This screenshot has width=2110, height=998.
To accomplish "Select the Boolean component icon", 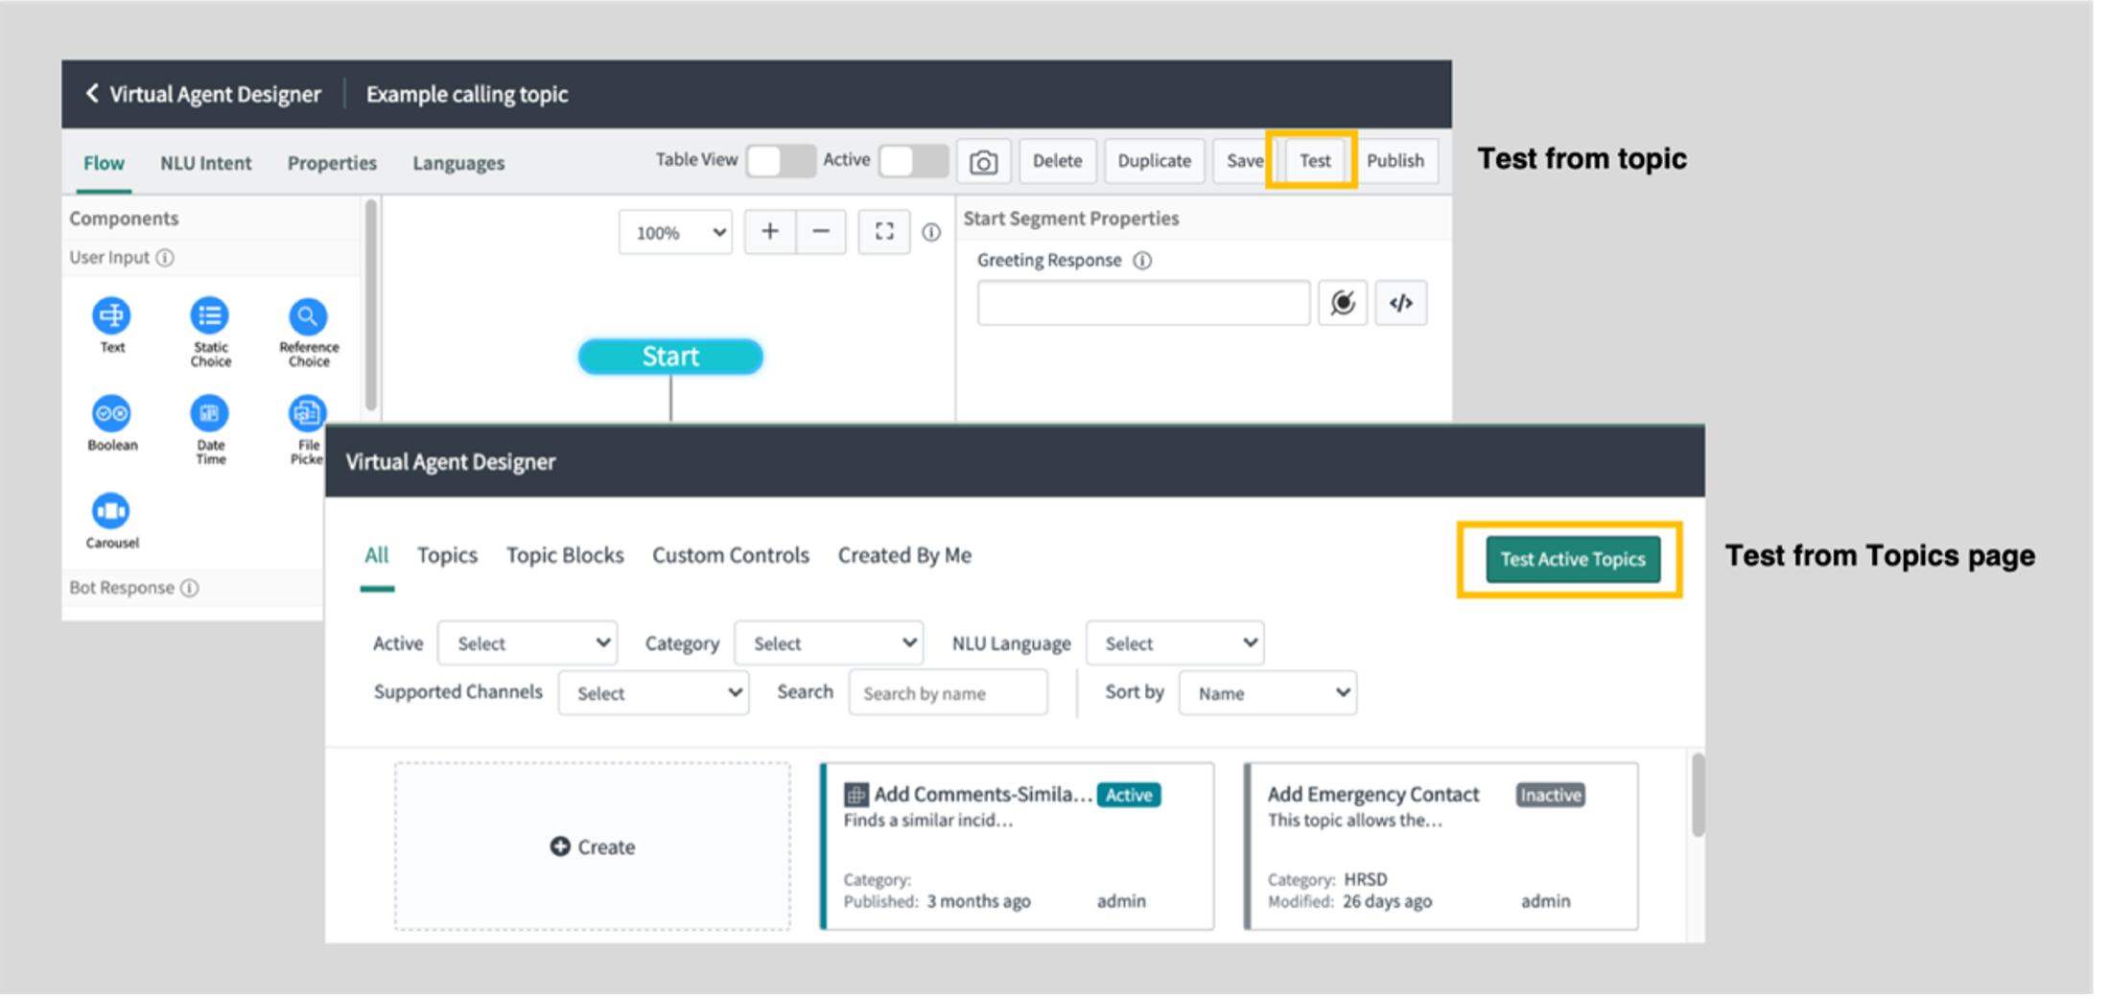I will click(111, 413).
